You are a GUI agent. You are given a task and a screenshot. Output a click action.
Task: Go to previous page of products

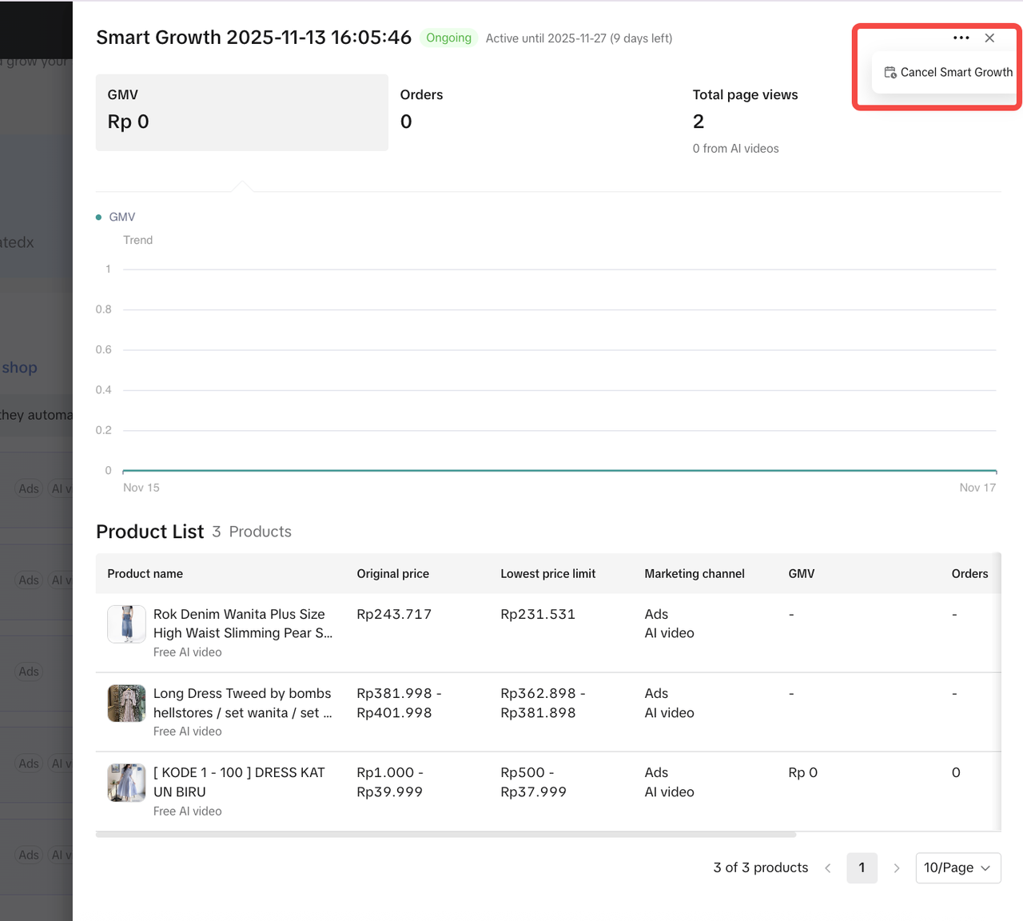coord(828,868)
